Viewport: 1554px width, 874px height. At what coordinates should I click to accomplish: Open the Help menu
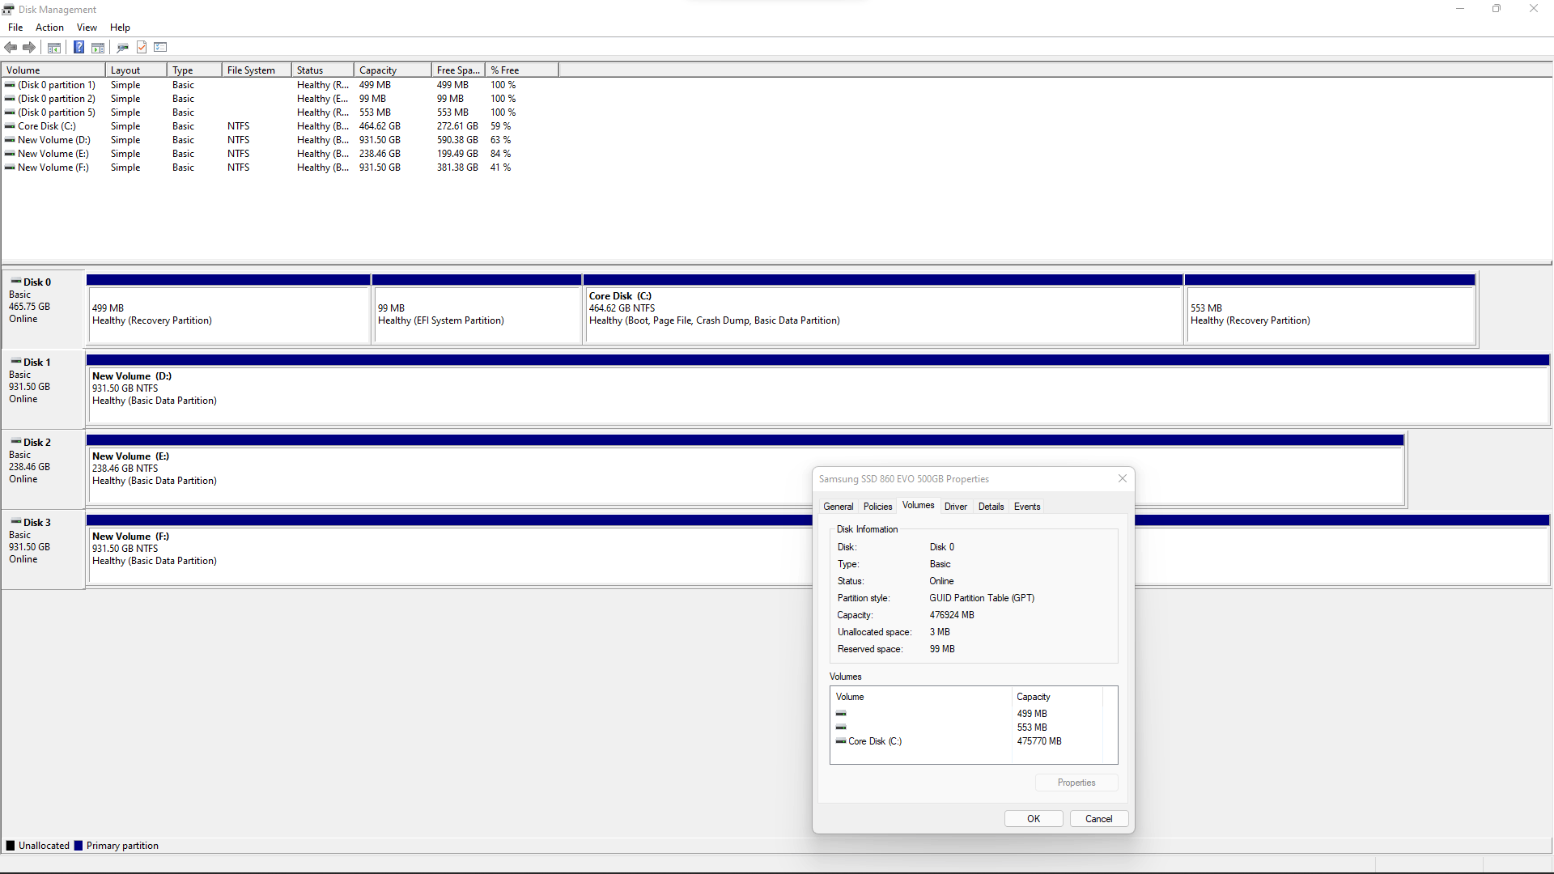[x=120, y=28]
